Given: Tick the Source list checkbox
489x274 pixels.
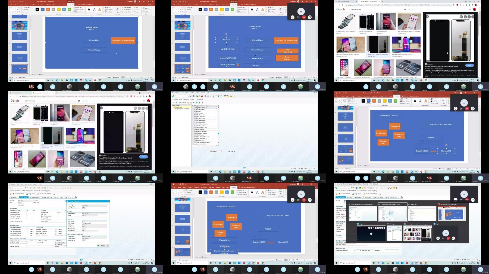Looking at the screenshot, I should point(37,243).
